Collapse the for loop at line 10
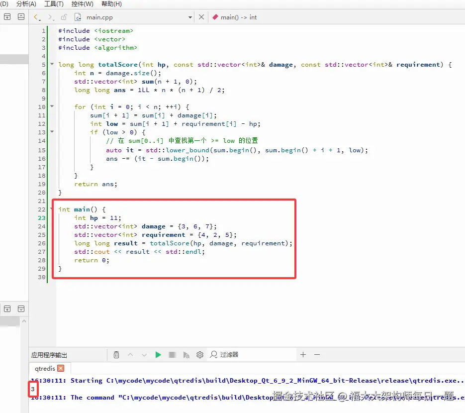 click(52, 106)
